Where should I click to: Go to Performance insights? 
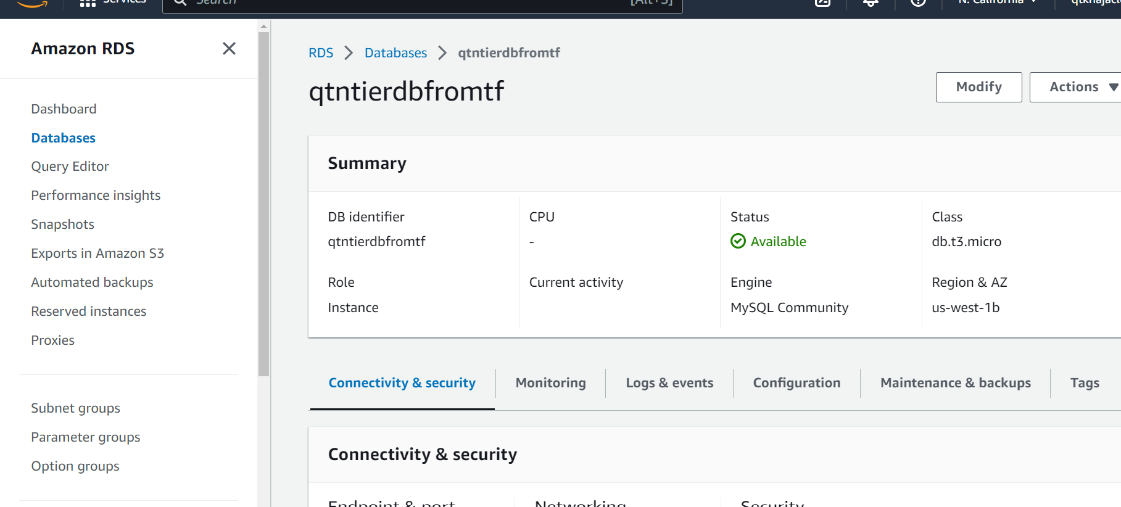[x=96, y=196]
